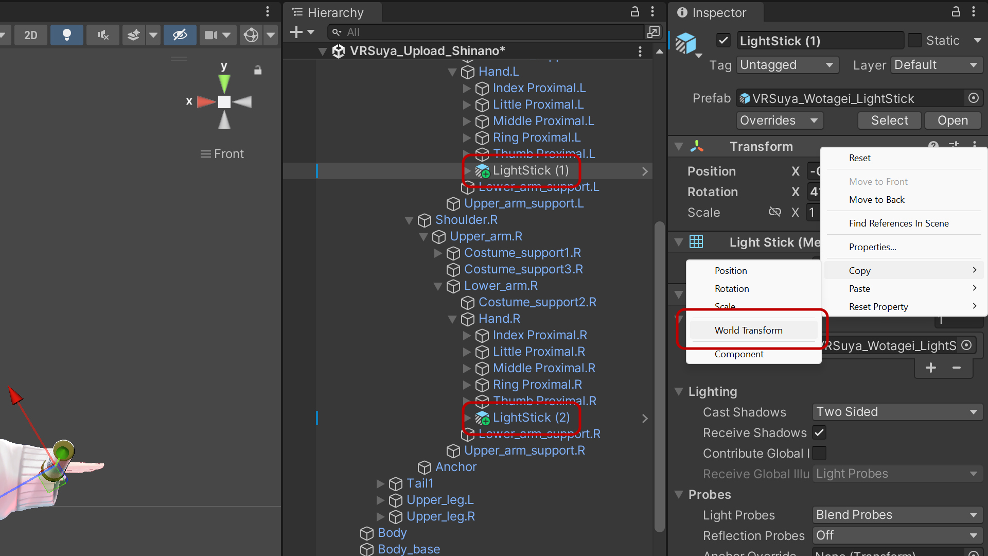The width and height of the screenshot is (988, 556).
Task: Lock the Hierarchy panel
Action: coord(635,11)
